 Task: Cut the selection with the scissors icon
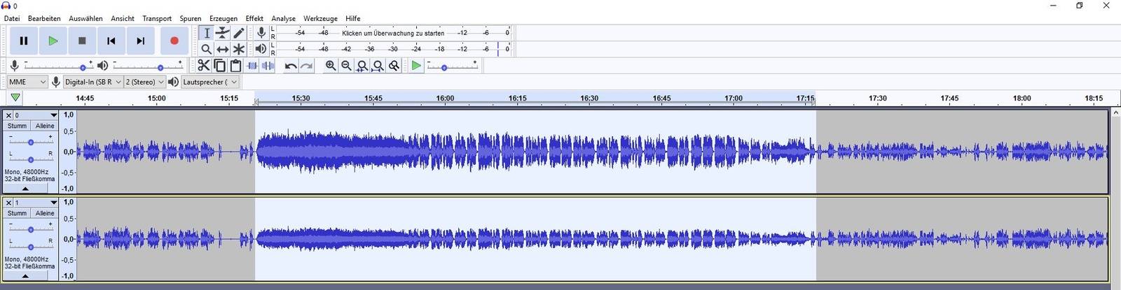[203, 66]
